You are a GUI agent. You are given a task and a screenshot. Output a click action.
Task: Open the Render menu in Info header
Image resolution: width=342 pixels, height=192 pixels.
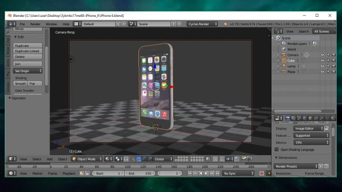[x=35, y=24]
